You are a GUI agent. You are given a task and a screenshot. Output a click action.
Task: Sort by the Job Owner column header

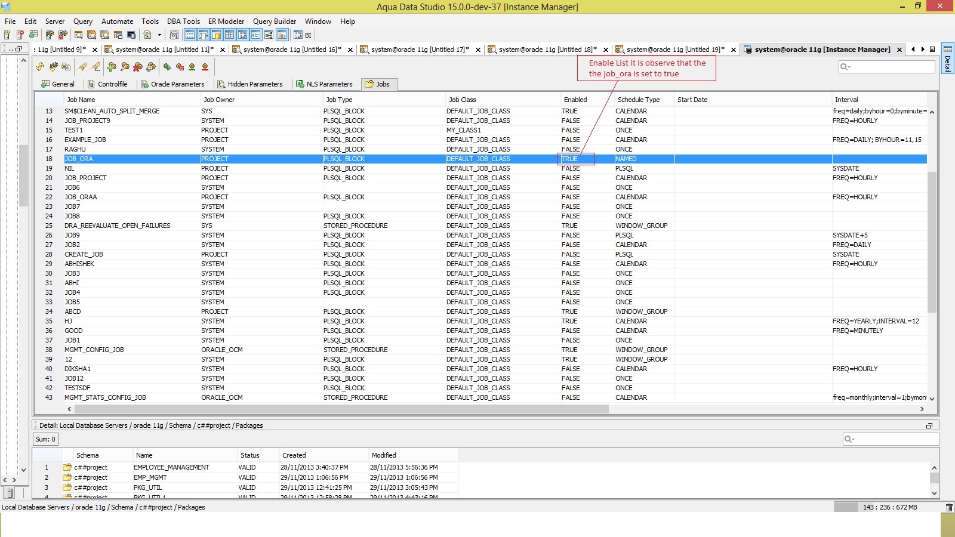261,100
